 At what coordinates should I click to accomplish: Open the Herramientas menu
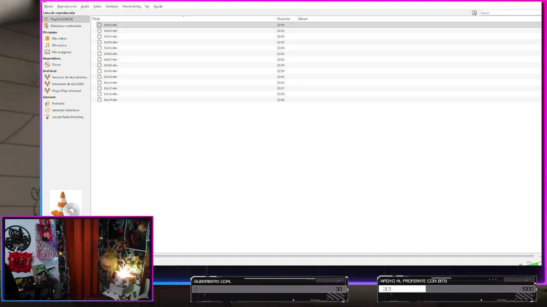point(132,6)
